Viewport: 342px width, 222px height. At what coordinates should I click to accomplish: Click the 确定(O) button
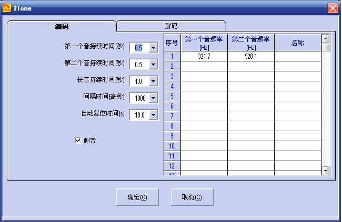pyautogui.click(x=137, y=197)
